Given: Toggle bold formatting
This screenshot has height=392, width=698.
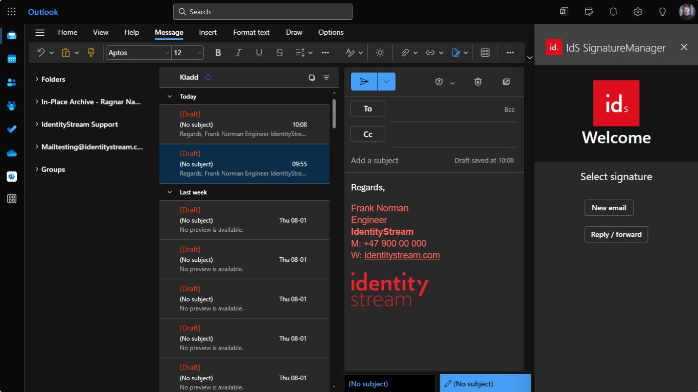Looking at the screenshot, I should click(x=218, y=53).
